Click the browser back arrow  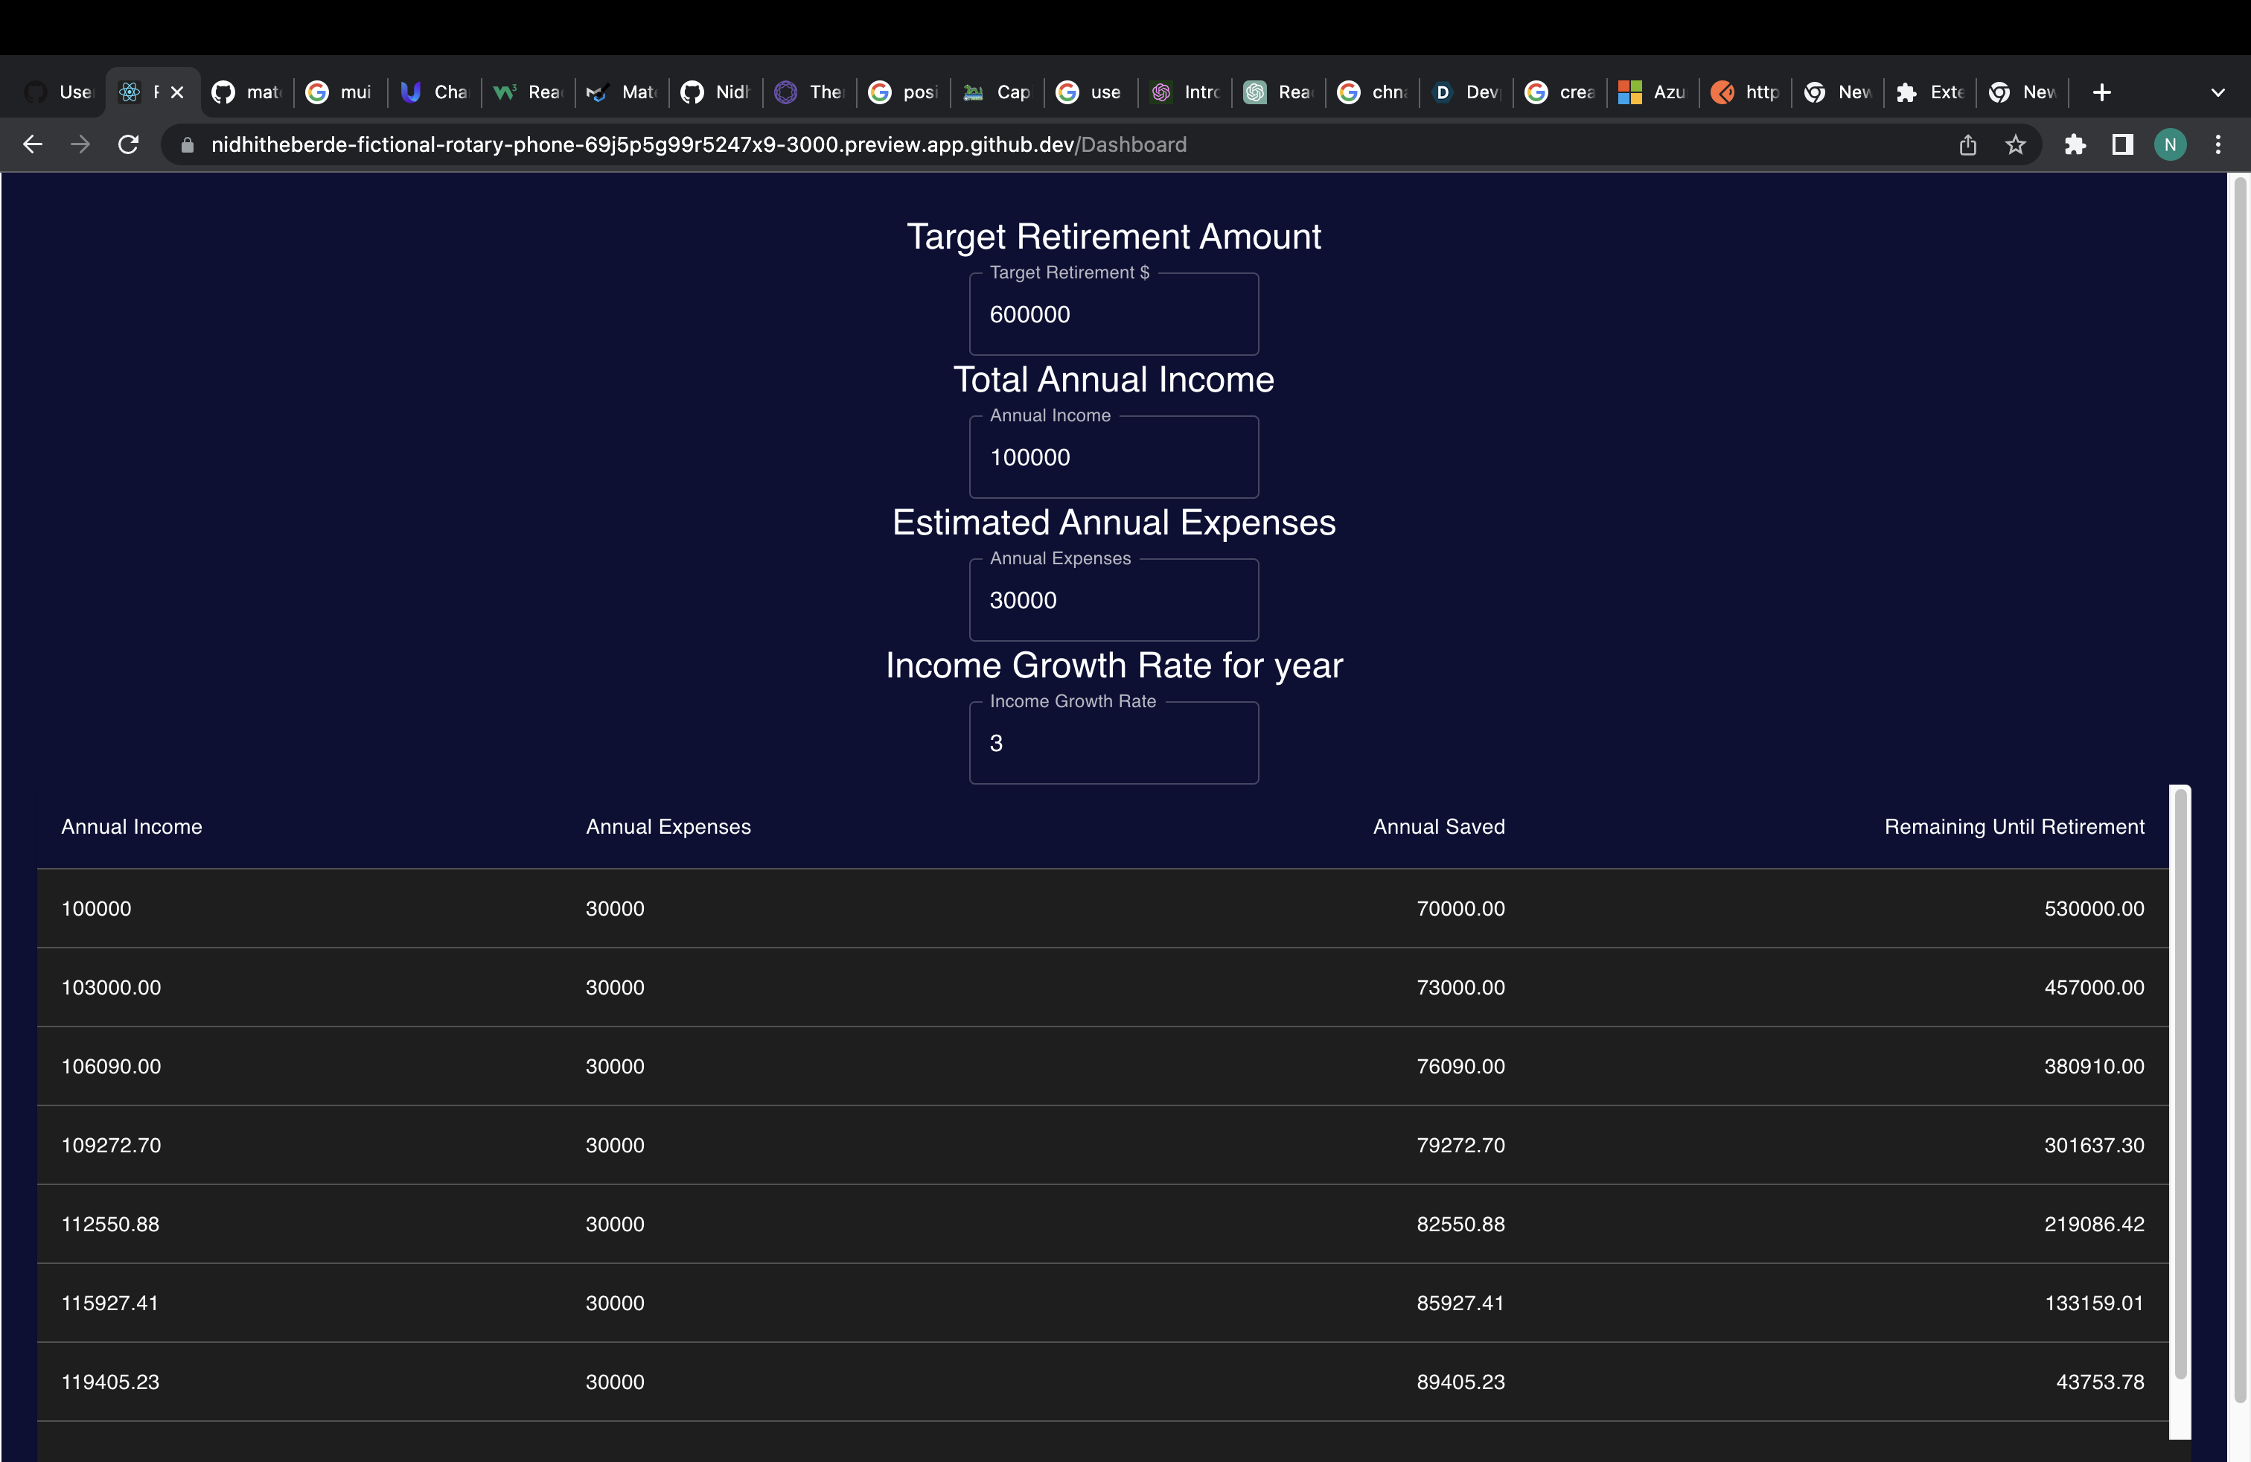(x=33, y=144)
